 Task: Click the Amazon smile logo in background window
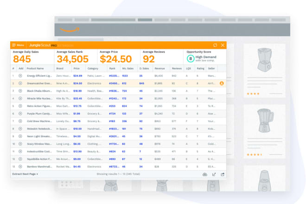(70, 30)
